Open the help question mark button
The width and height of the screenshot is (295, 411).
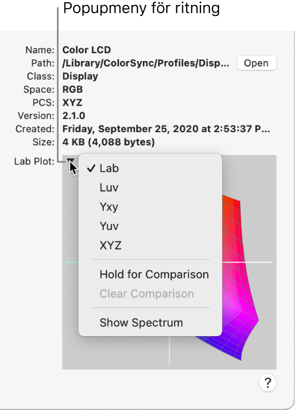coord(268,383)
